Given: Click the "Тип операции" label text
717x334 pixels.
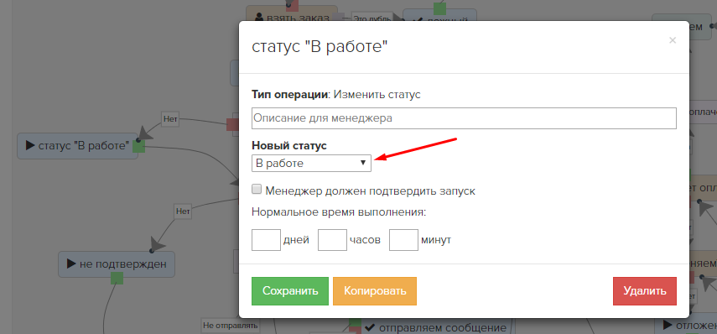Looking at the screenshot, I should tap(290, 95).
